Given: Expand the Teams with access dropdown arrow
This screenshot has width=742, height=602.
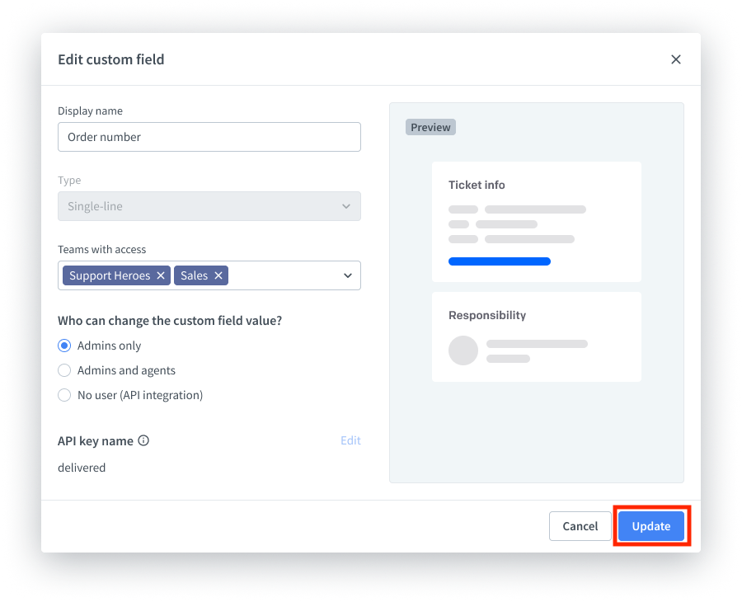Looking at the screenshot, I should tap(348, 275).
